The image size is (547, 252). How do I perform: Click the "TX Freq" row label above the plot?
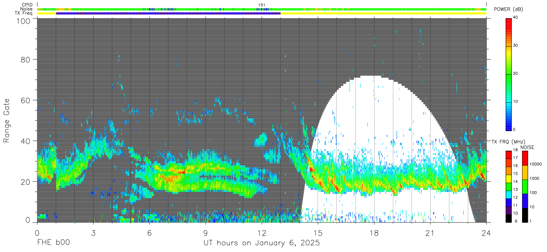(x=24, y=13)
